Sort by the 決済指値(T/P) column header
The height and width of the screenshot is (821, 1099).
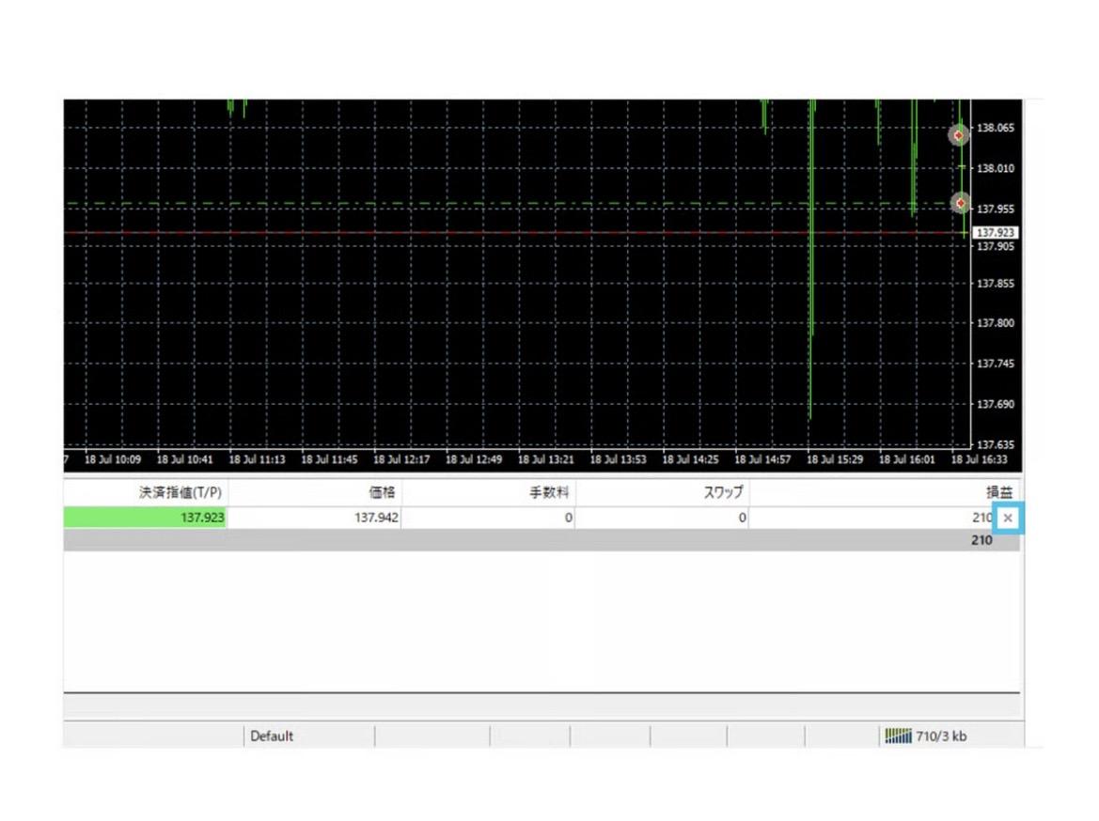coord(180,492)
